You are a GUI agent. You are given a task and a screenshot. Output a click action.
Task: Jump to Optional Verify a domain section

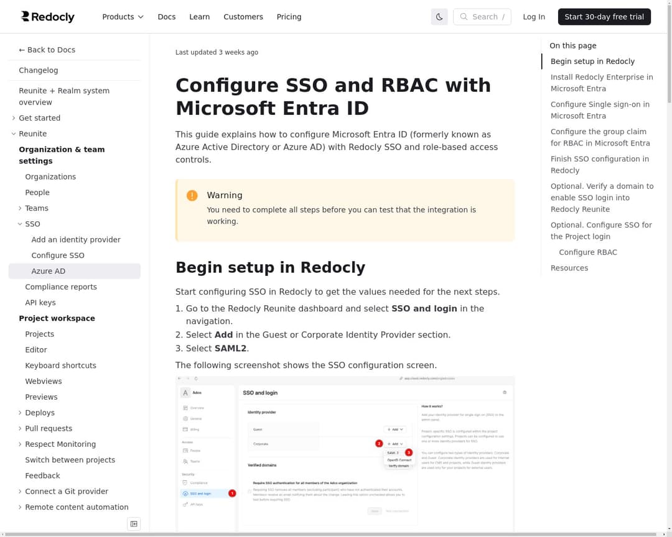pyautogui.click(x=602, y=198)
